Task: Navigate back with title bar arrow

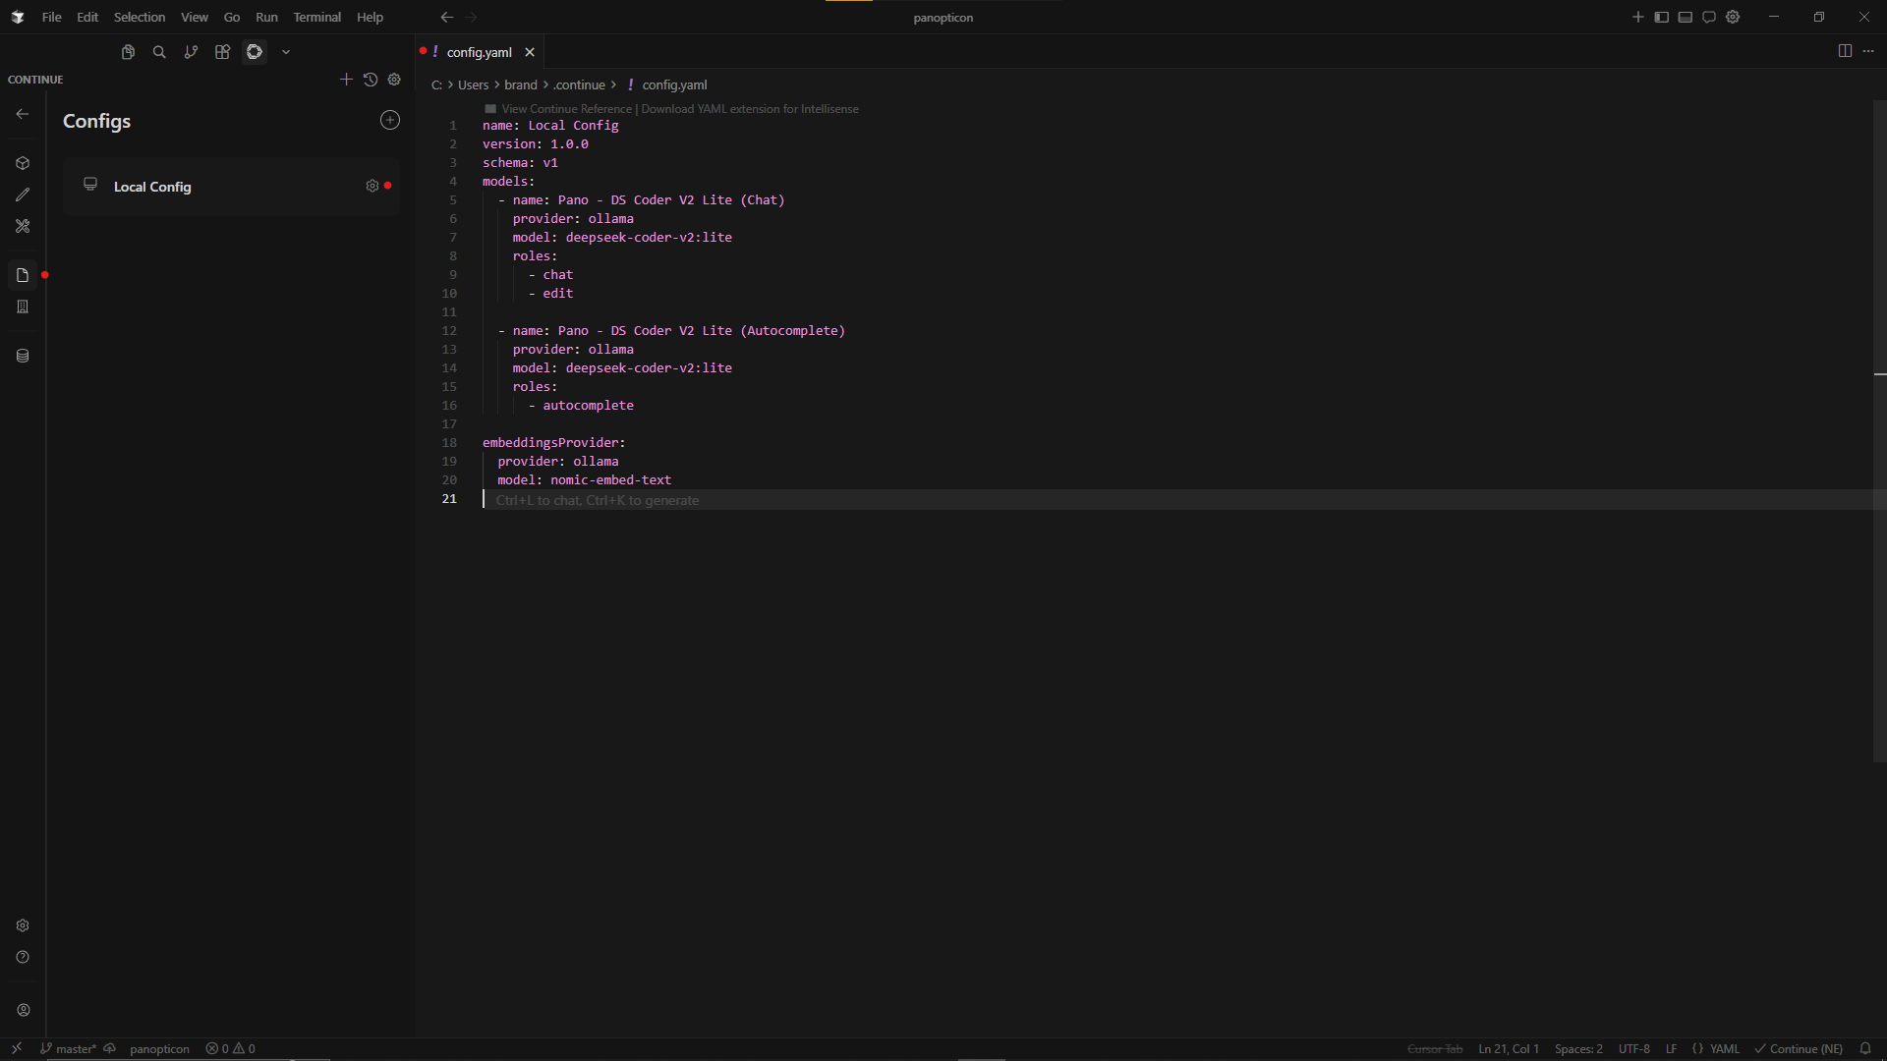Action: (x=447, y=17)
